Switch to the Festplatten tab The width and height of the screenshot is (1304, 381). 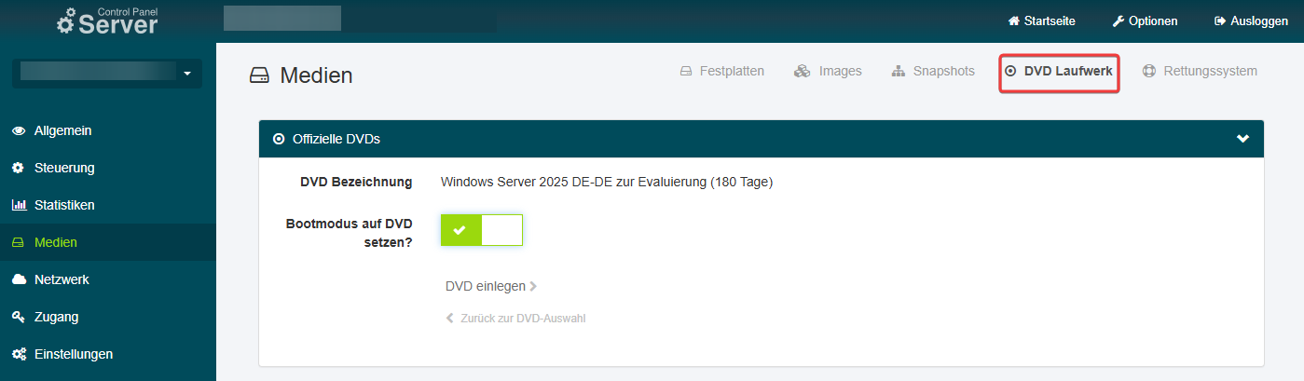coord(722,71)
